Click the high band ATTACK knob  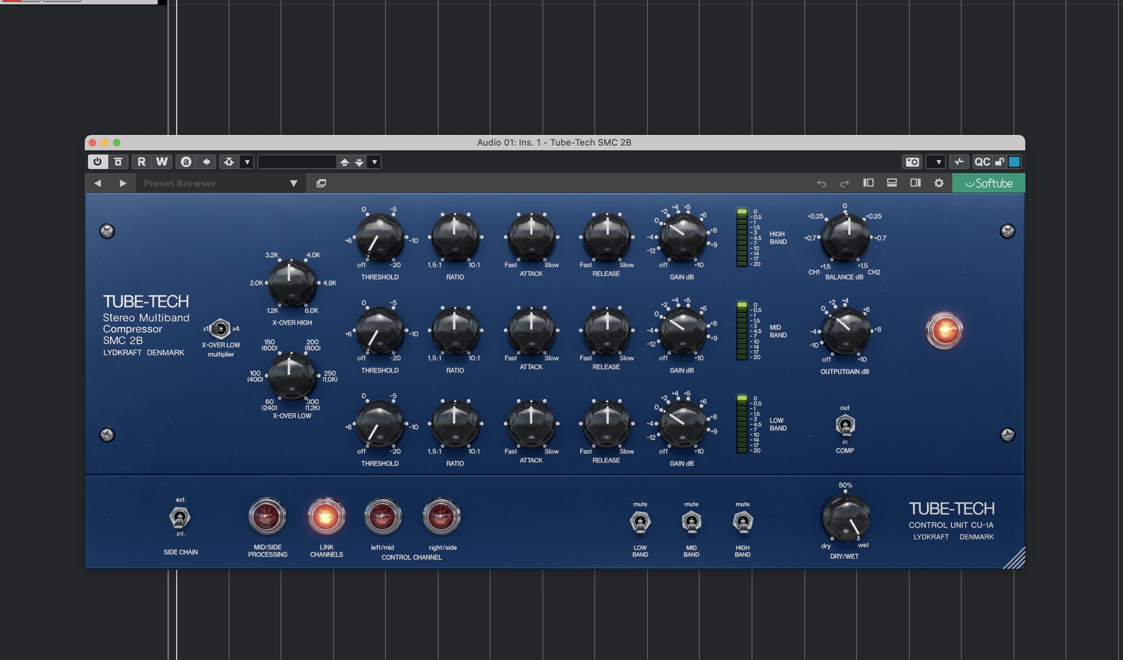(x=531, y=237)
